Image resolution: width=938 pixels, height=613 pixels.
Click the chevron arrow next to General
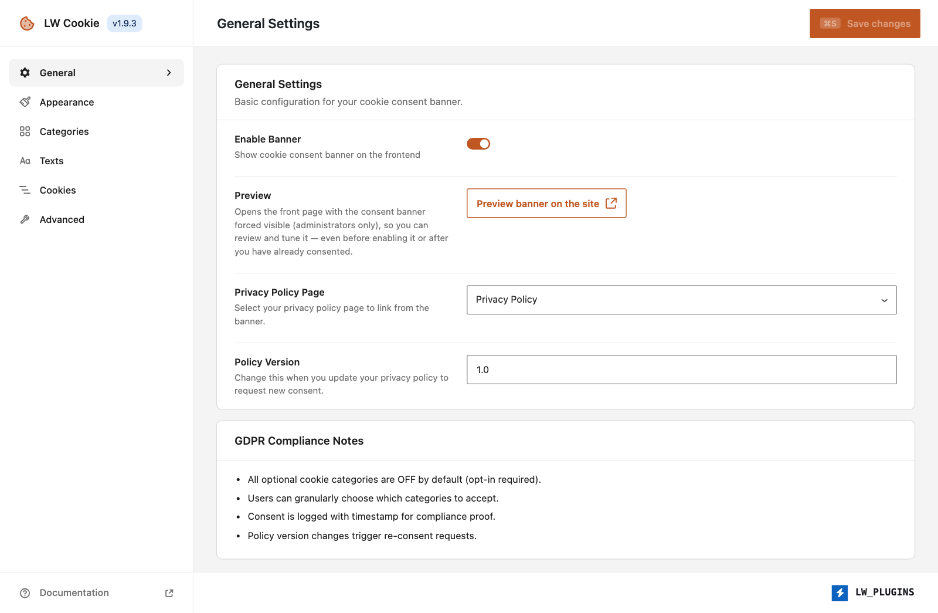point(169,73)
